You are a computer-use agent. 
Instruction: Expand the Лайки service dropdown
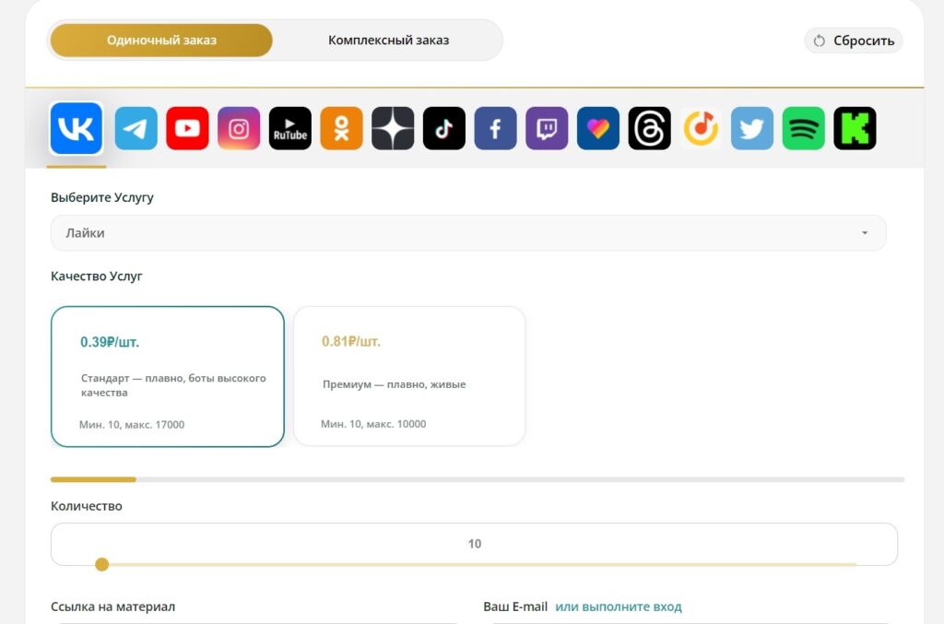pyautogui.click(x=468, y=233)
